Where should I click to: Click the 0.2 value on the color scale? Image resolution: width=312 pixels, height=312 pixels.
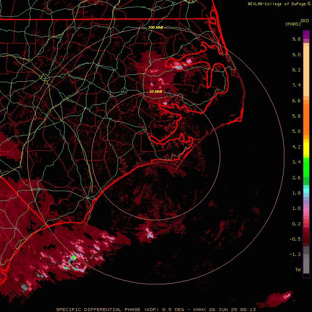pyautogui.click(x=296, y=224)
